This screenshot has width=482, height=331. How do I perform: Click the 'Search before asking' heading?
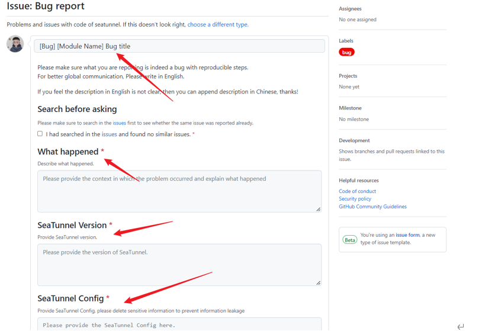click(x=77, y=110)
